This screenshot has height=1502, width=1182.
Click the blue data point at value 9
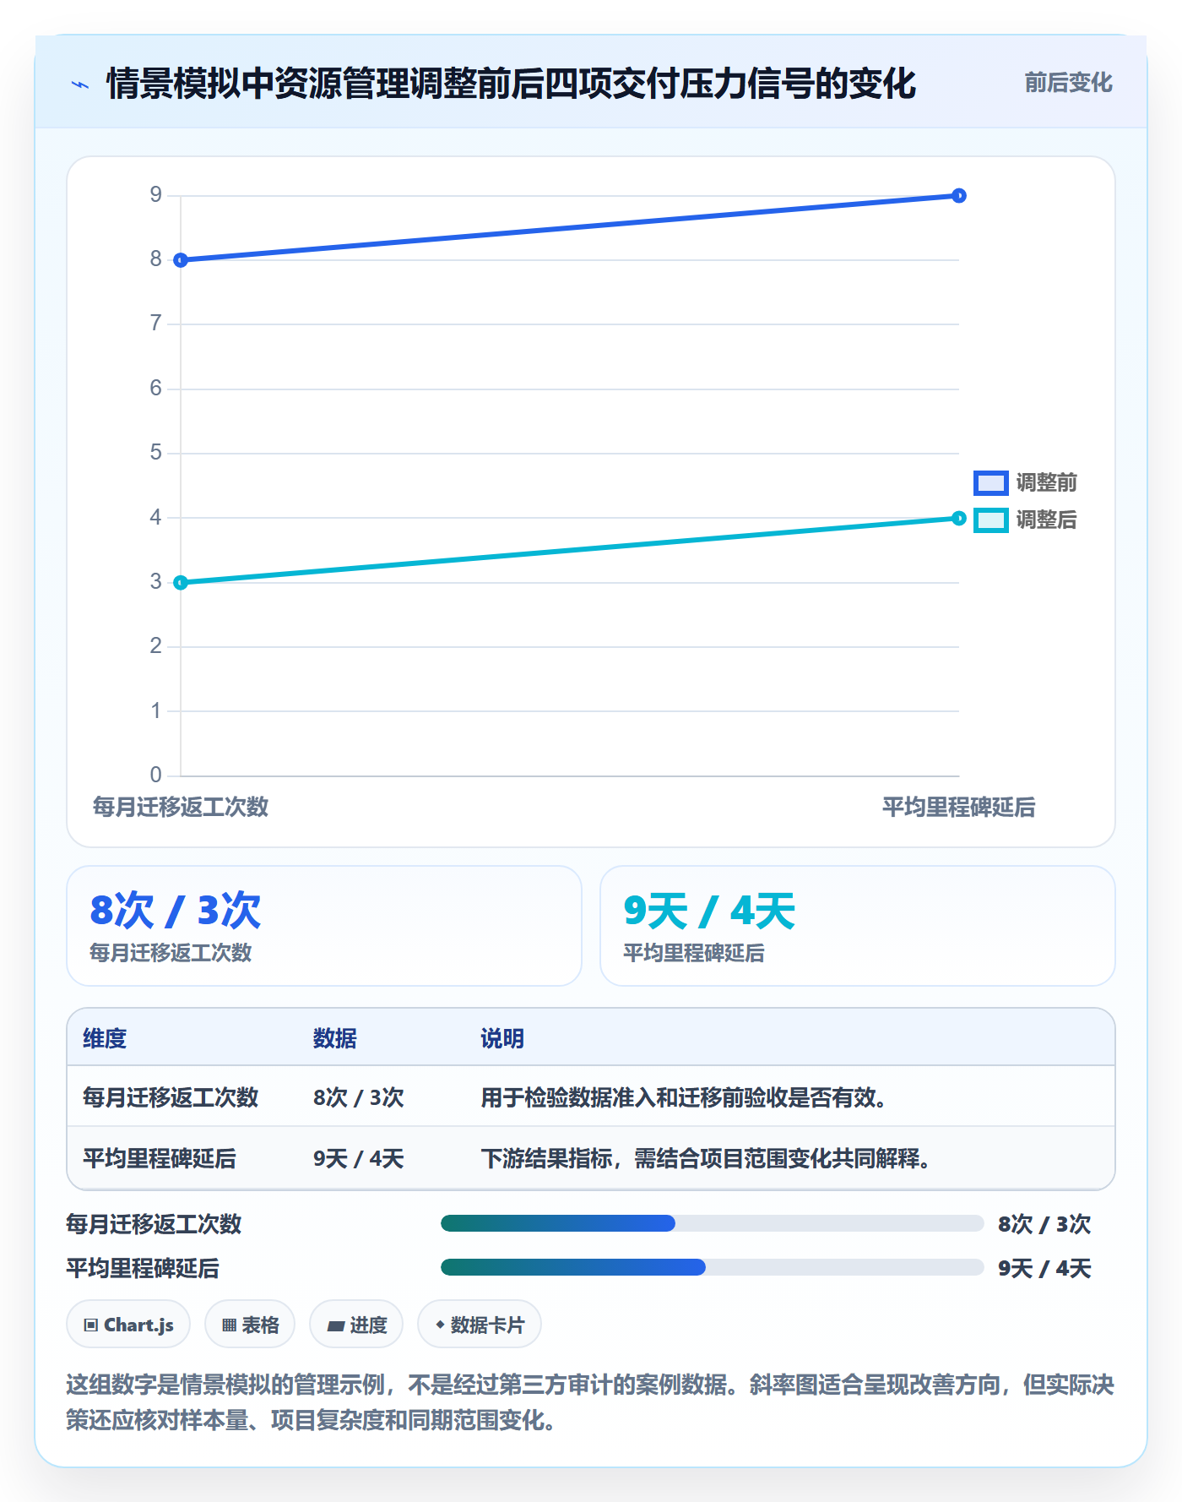pyautogui.click(x=959, y=196)
